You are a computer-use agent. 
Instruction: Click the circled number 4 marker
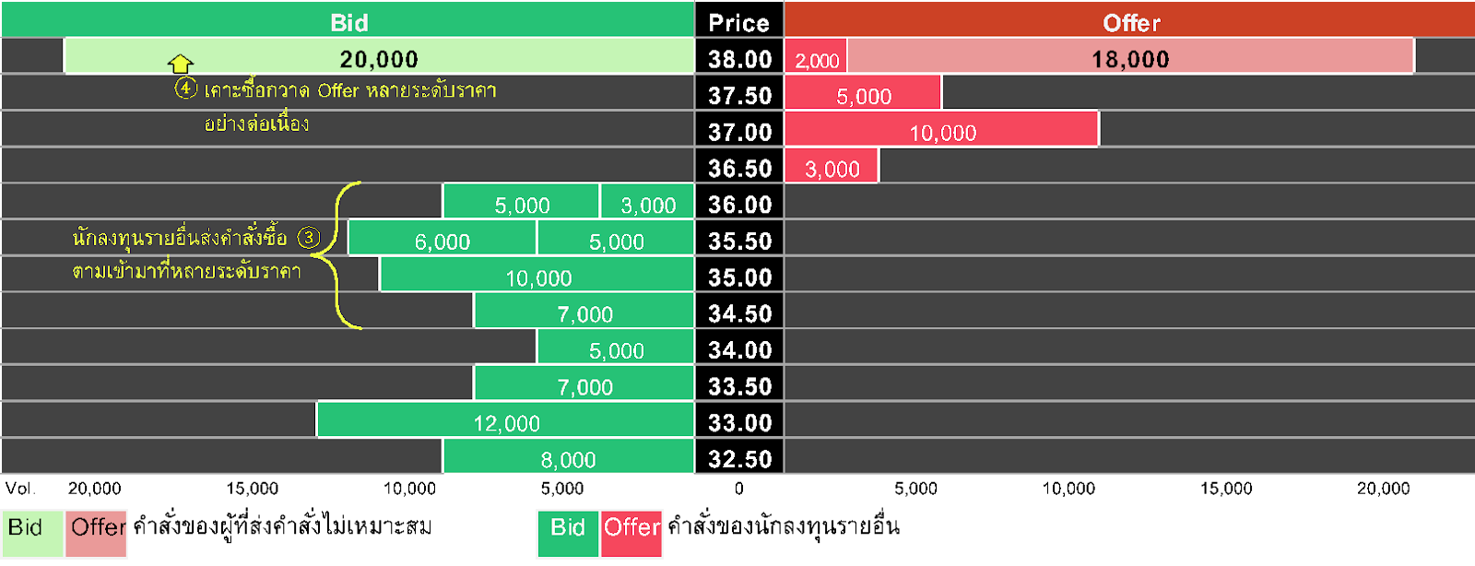coord(186,88)
